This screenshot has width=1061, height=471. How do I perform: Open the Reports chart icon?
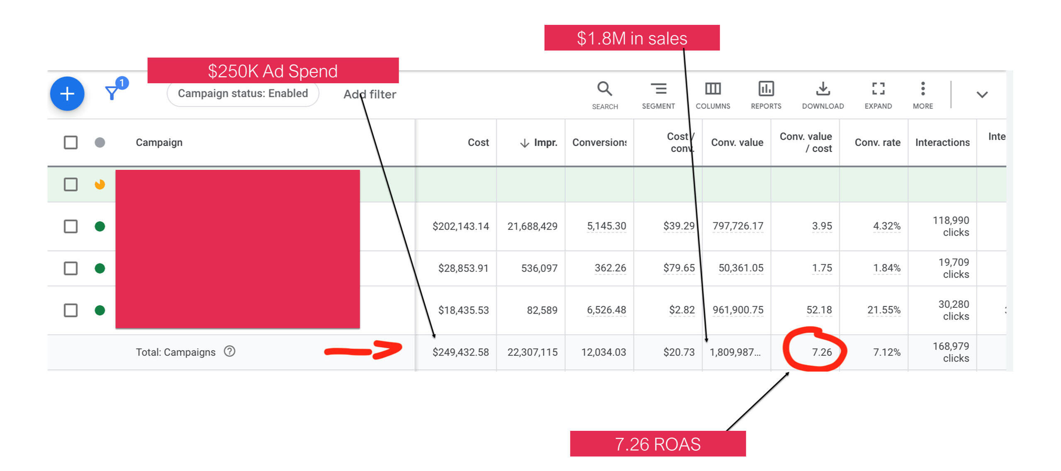766,89
